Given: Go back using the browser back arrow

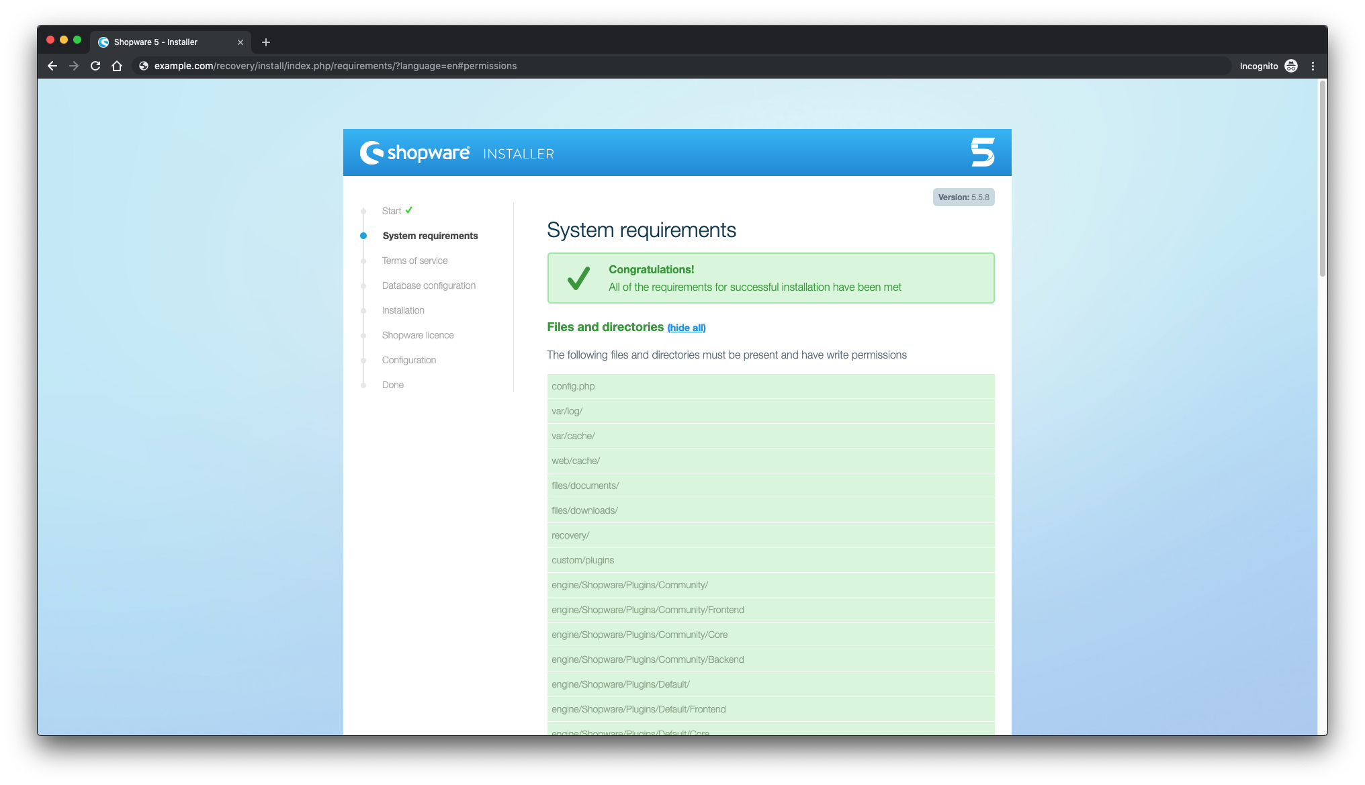Looking at the screenshot, I should coord(52,66).
